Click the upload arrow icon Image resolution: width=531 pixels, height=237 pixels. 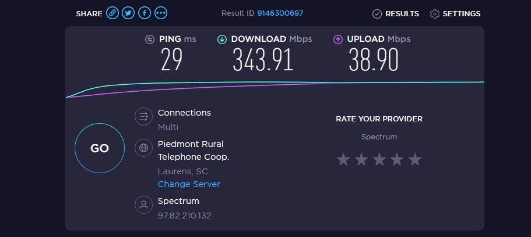click(337, 39)
